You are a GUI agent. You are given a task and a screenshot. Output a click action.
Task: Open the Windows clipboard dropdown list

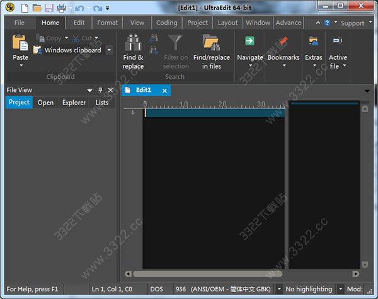109,50
